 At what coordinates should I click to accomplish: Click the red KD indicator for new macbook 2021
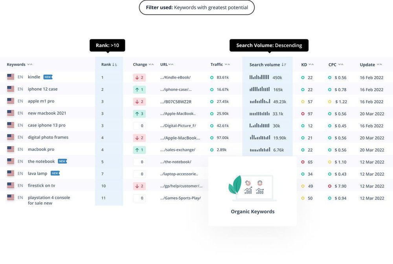coord(303,114)
